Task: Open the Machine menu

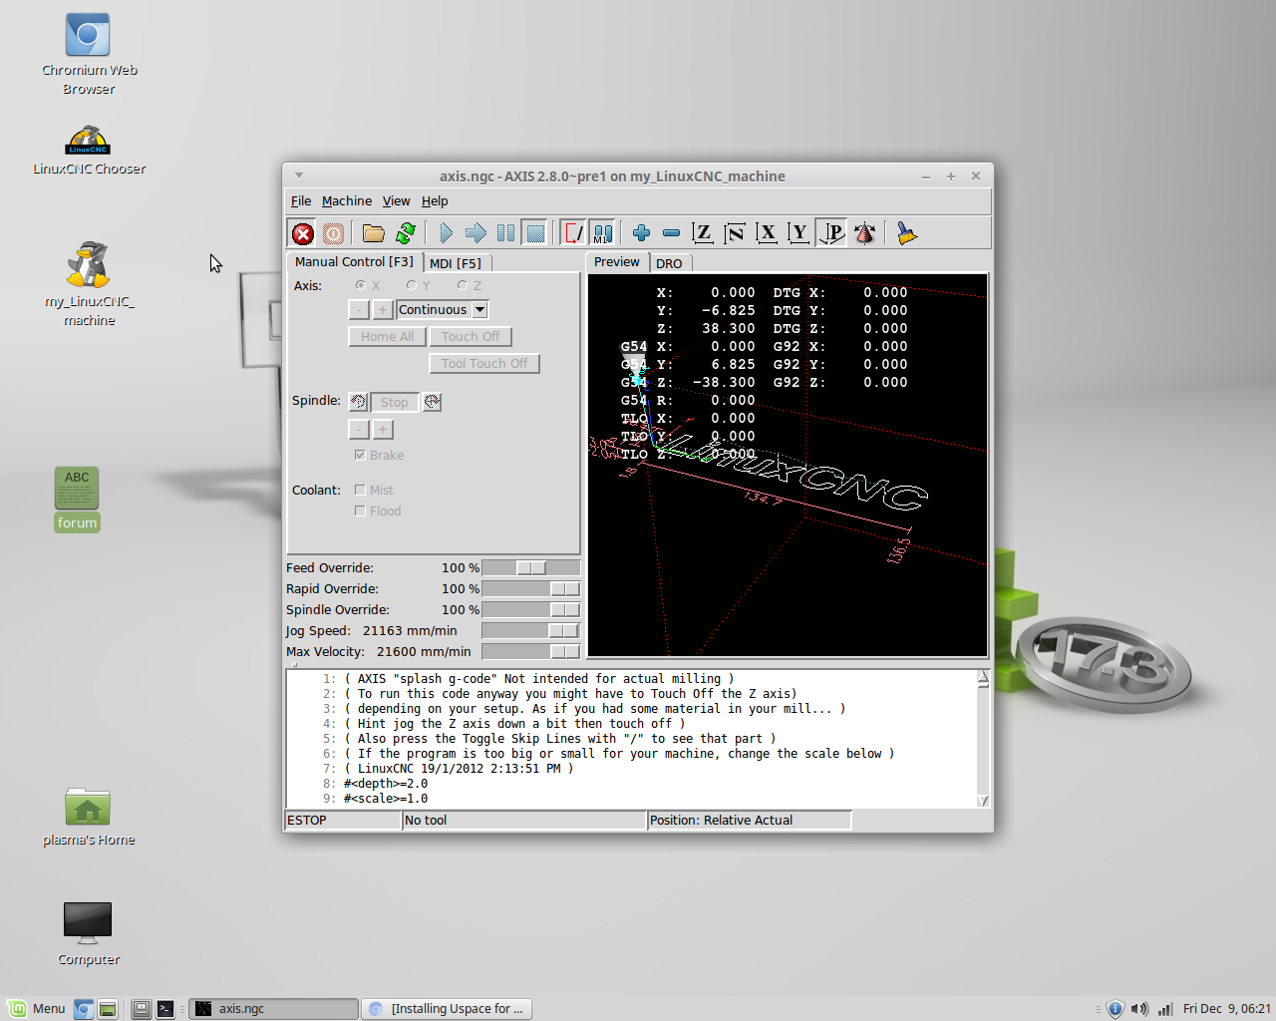Action: coord(347,200)
